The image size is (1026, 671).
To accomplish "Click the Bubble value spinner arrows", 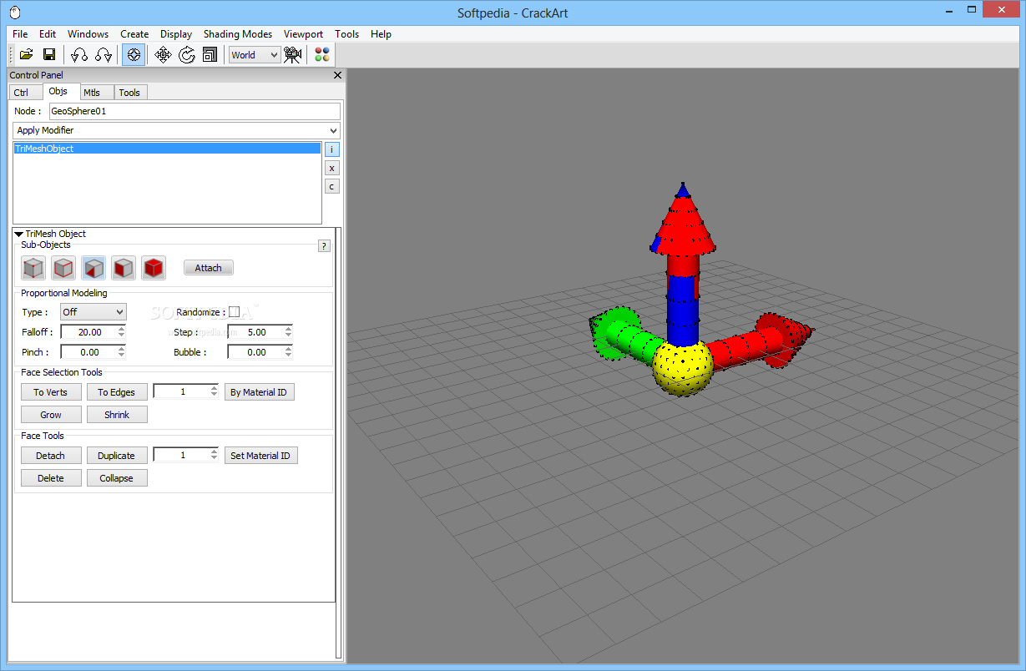I will coord(289,352).
